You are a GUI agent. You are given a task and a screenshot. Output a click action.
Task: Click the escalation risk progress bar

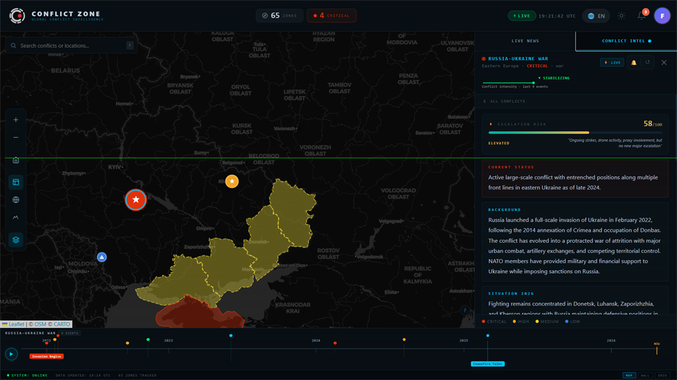[575, 133]
